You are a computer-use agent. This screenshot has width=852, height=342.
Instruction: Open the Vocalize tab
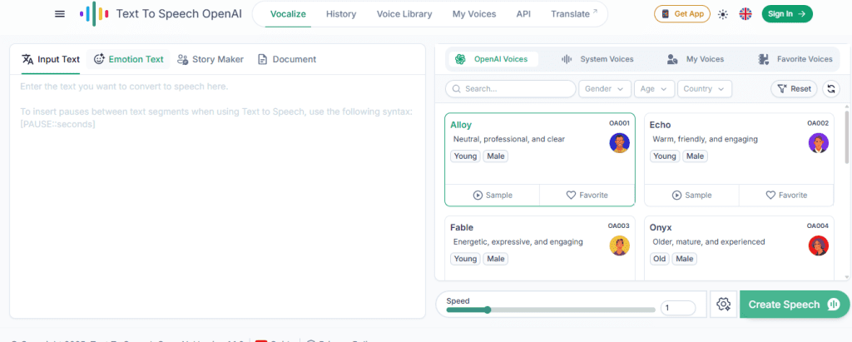click(289, 14)
